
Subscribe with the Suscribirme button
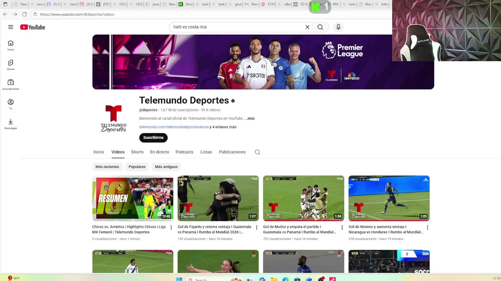click(x=153, y=137)
